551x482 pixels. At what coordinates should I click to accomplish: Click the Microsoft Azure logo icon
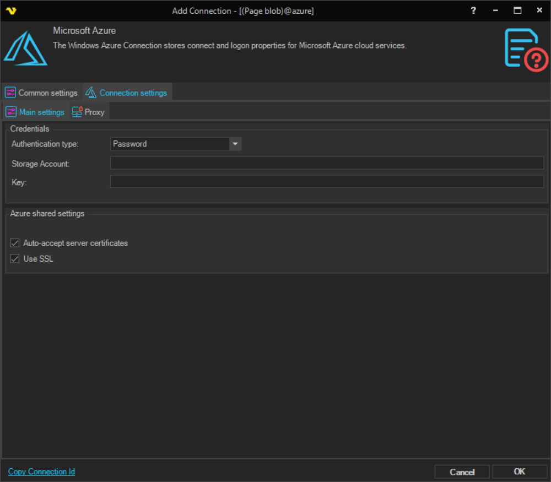(25, 48)
